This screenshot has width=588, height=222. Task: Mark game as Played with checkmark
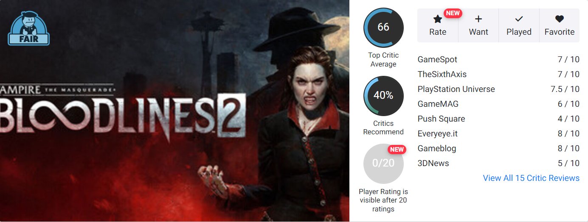[x=519, y=25]
